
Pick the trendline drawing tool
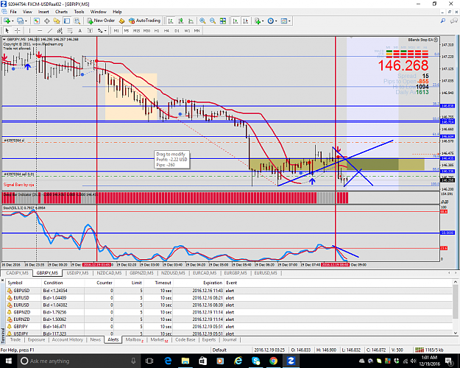(50, 30)
